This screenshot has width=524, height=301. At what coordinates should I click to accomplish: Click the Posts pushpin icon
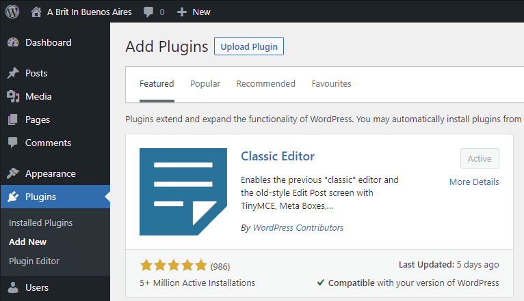click(x=13, y=73)
